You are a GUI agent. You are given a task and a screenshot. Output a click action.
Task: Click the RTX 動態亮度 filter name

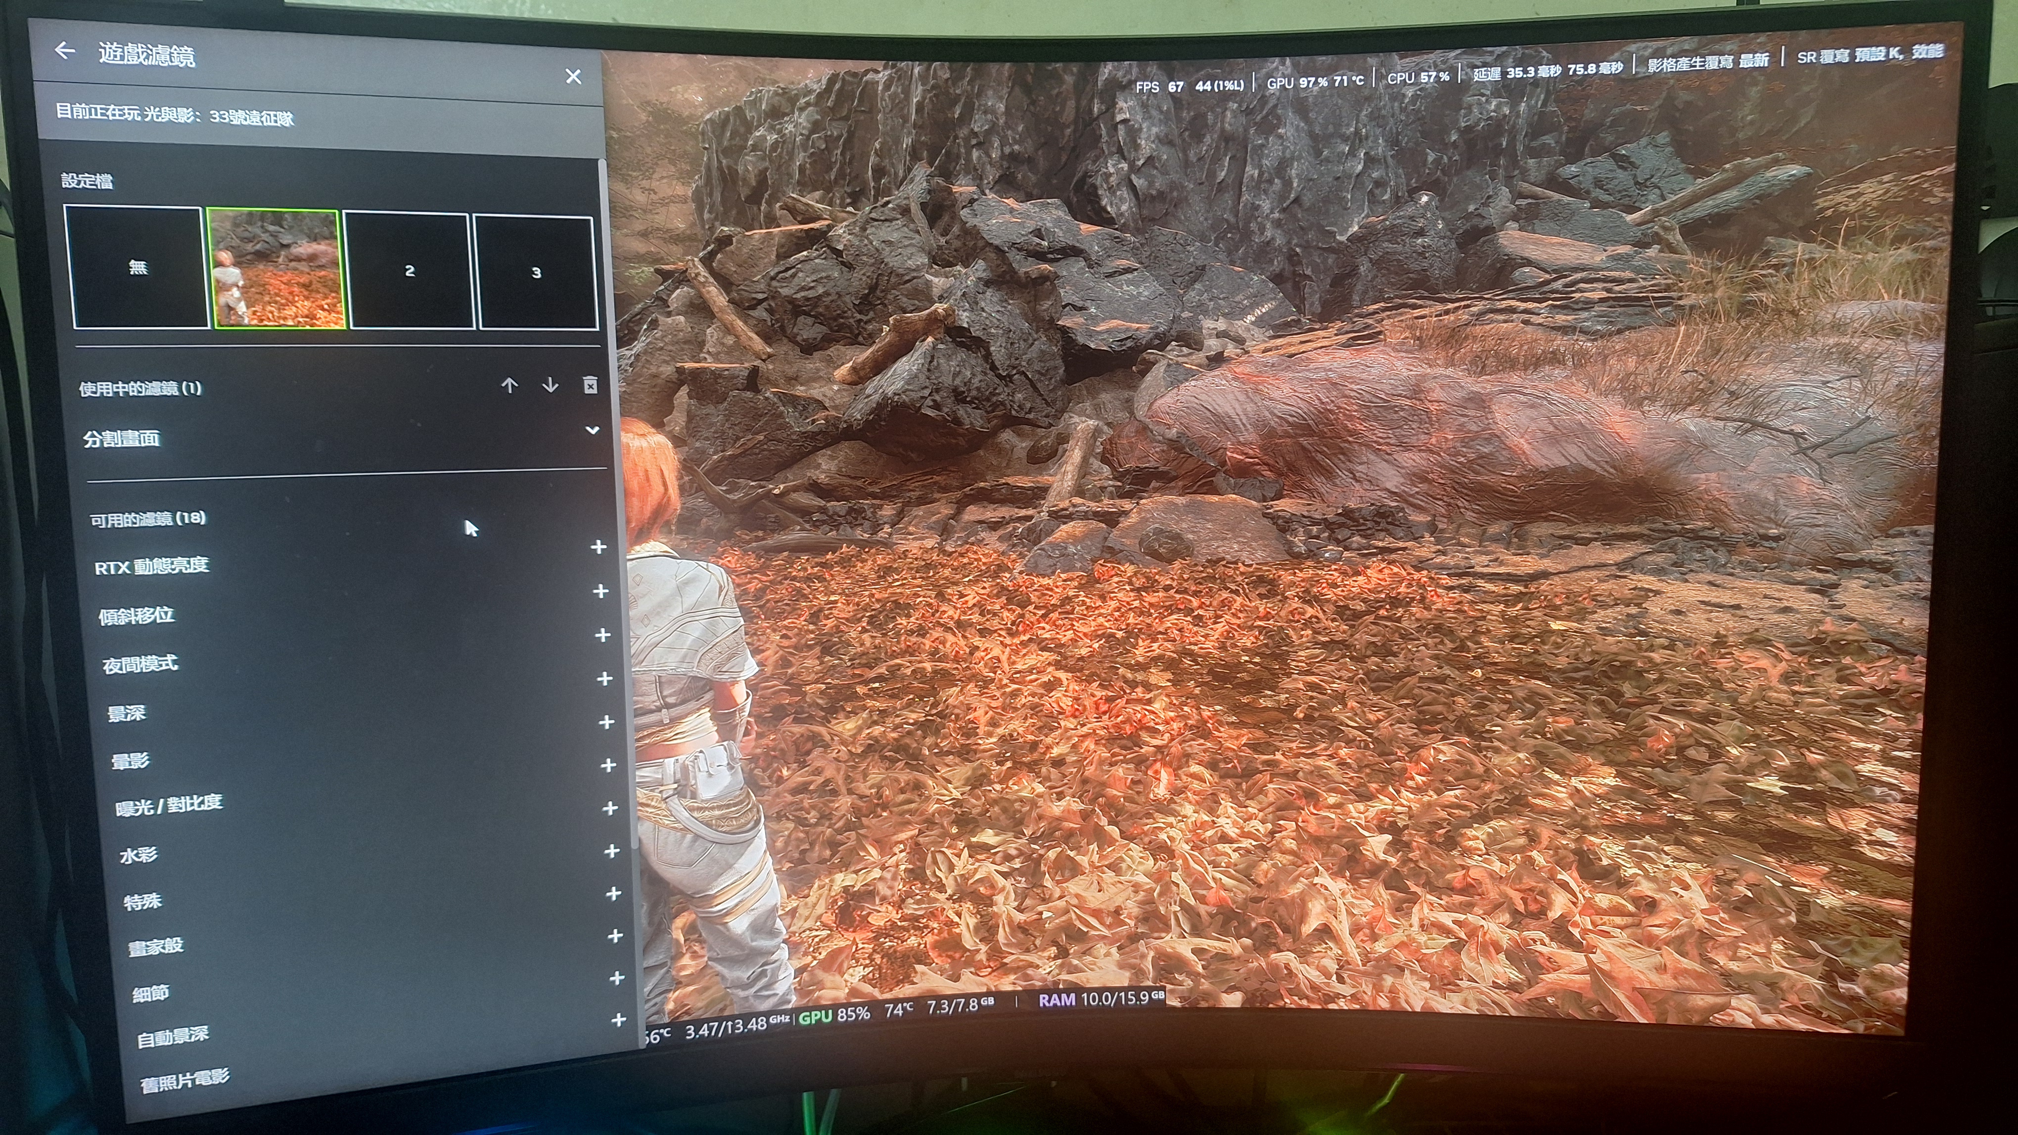(152, 566)
